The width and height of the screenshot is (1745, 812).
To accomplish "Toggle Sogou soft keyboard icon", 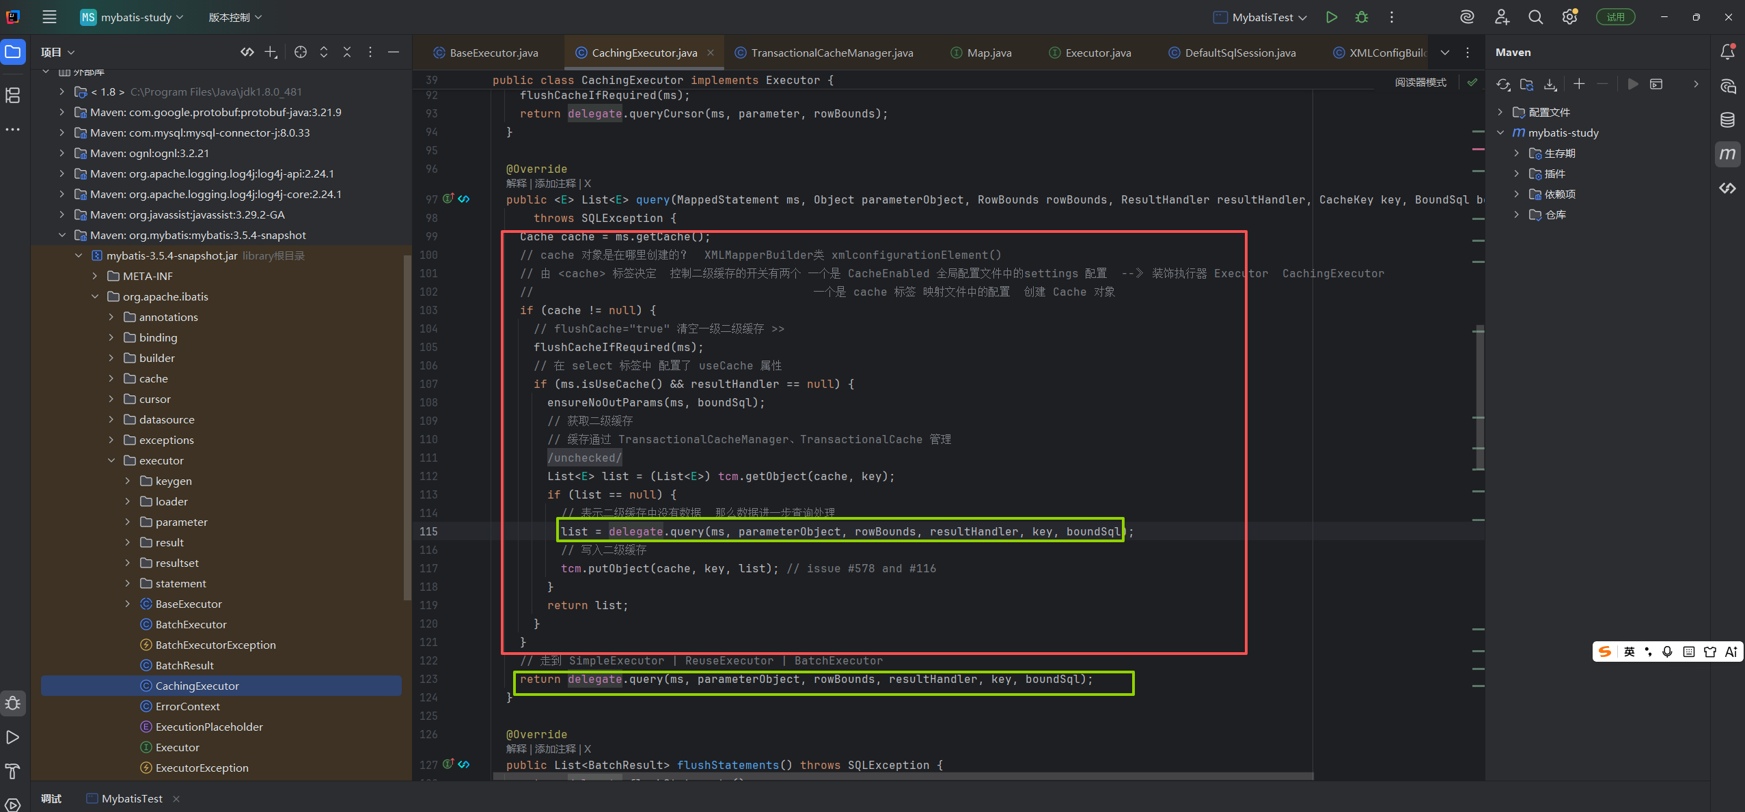I will (x=1689, y=652).
